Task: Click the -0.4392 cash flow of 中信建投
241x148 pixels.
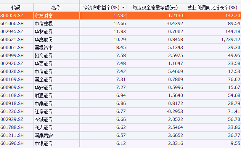Action: 175,24
